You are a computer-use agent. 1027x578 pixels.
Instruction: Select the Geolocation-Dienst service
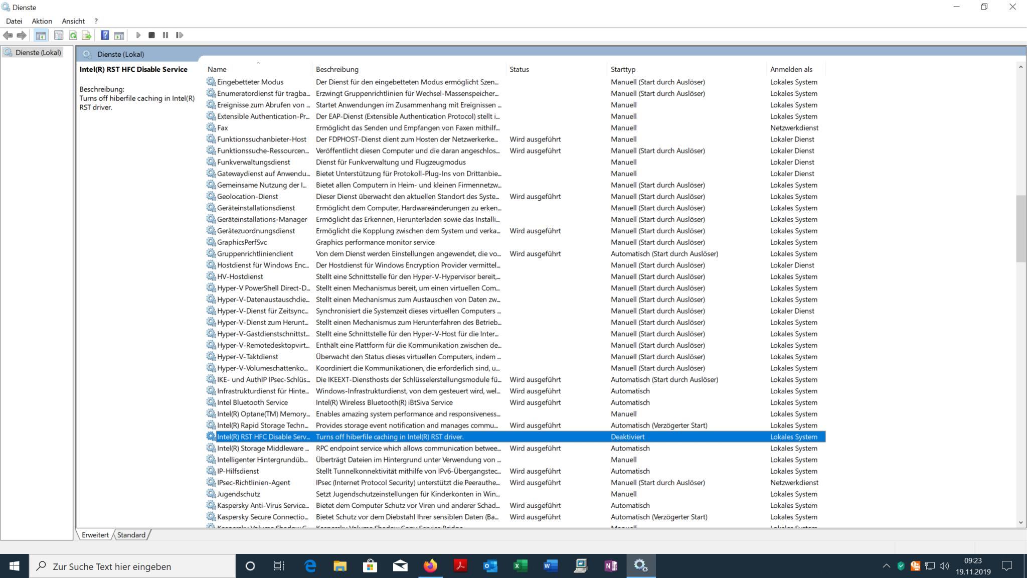[516, 197]
